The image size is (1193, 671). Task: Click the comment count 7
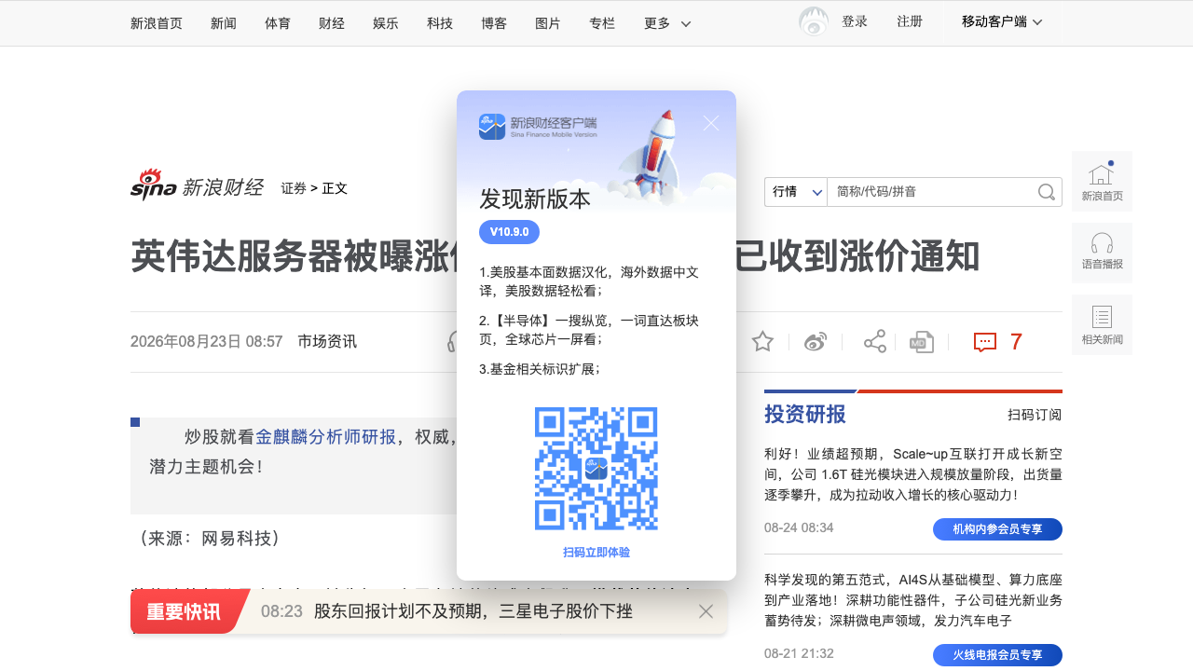click(x=1016, y=342)
